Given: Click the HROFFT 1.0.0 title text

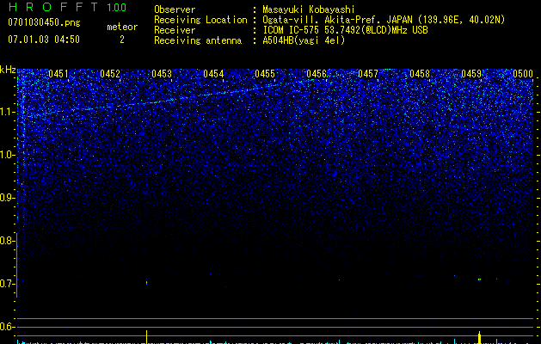Looking at the screenshot, I should point(68,7).
